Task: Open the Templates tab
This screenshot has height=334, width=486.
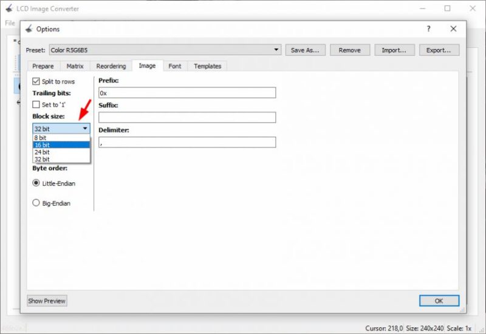Action: pyautogui.click(x=207, y=66)
